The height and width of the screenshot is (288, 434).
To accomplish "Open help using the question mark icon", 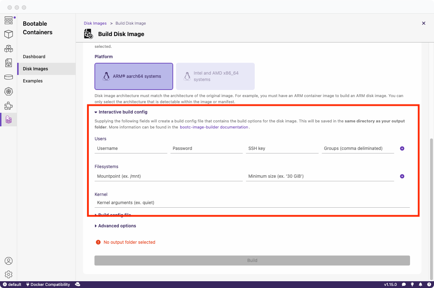I will pyautogui.click(x=429, y=284).
